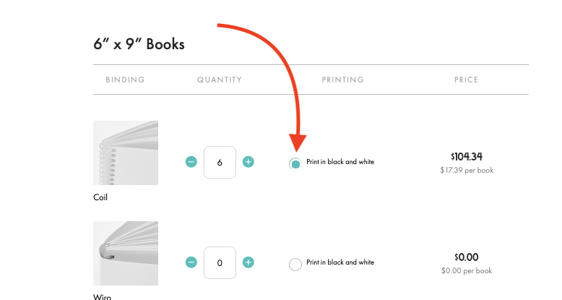
Task: Click the $104.34 total price
Action: tap(466, 156)
